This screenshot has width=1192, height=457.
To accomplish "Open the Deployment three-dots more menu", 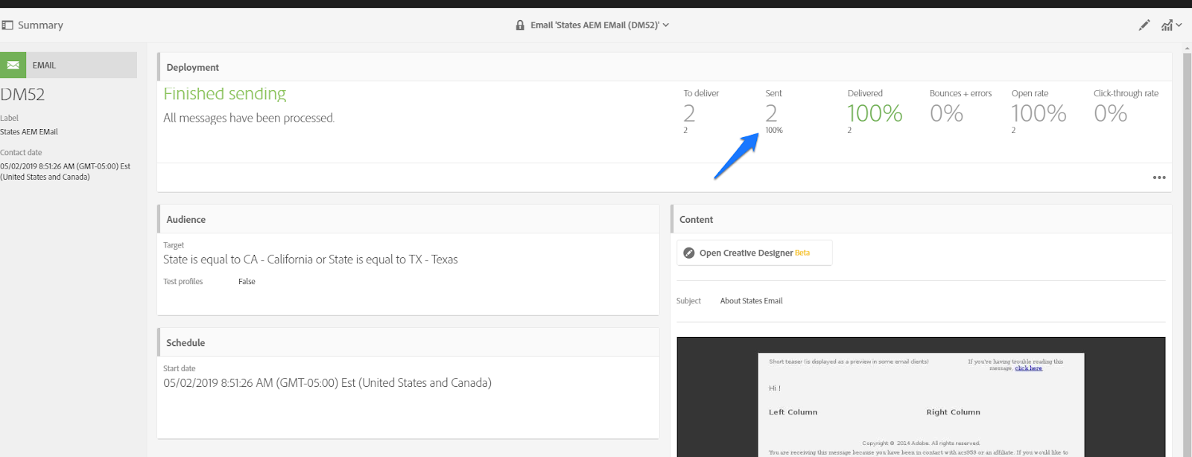I will pyautogui.click(x=1159, y=177).
